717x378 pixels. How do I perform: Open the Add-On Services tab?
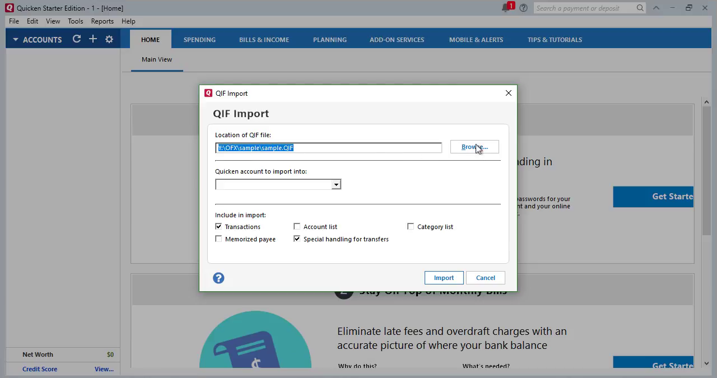tap(397, 40)
